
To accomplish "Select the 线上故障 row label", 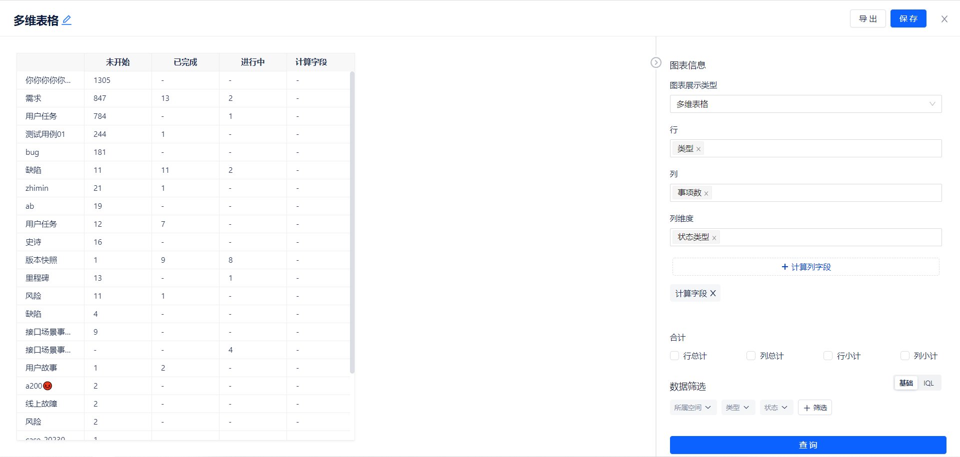I will tap(41, 404).
